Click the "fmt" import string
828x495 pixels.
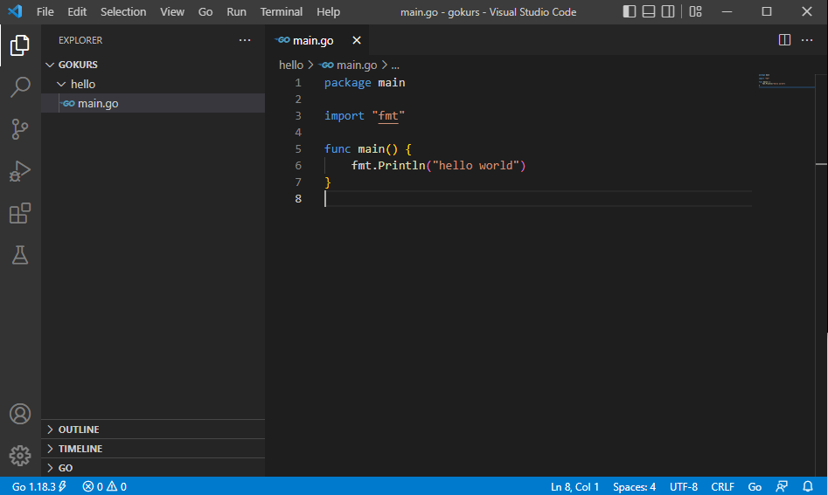pyautogui.click(x=388, y=116)
